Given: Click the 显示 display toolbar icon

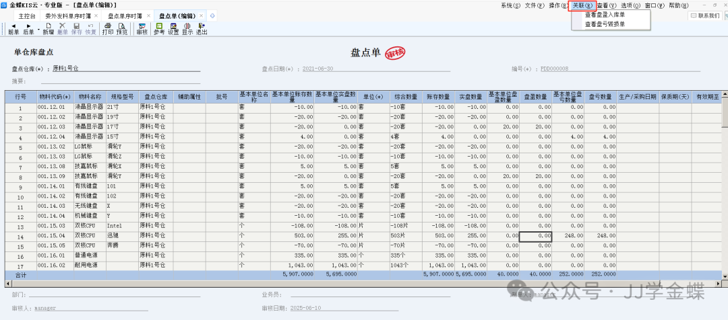Looking at the screenshot, I should pos(187,28).
